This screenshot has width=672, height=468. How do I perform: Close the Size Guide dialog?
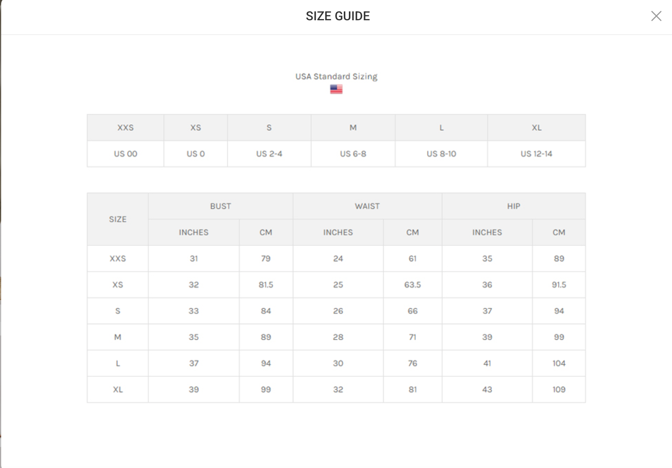(x=656, y=16)
